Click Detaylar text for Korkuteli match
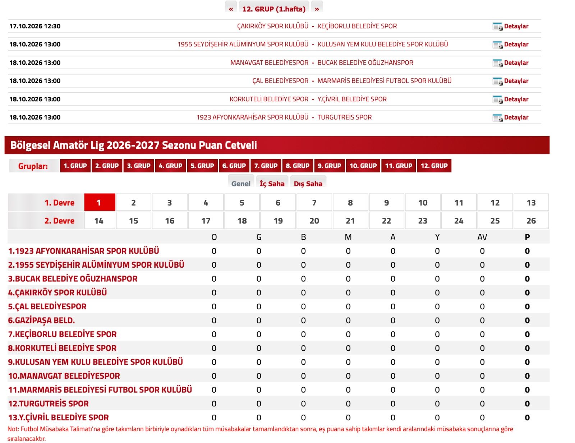Image resolution: width=575 pixels, height=443 pixels. tap(516, 99)
